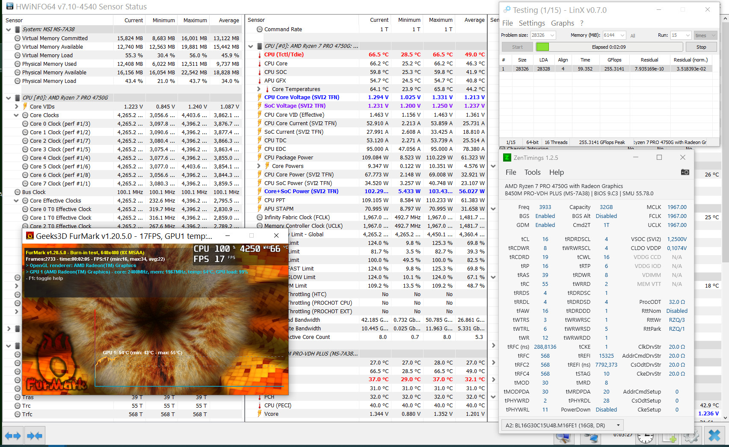Click the HWiNFO expand-layout arrows button
Viewport: 729px width, 447px height.
[13, 436]
